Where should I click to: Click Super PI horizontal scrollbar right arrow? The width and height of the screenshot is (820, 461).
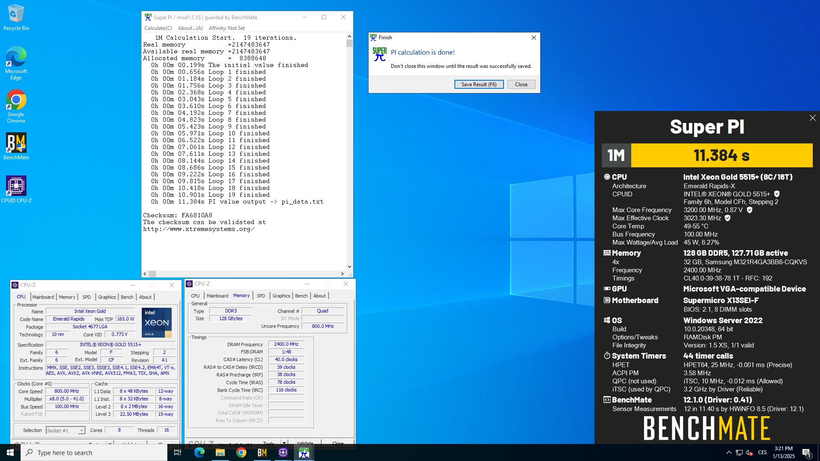342,274
